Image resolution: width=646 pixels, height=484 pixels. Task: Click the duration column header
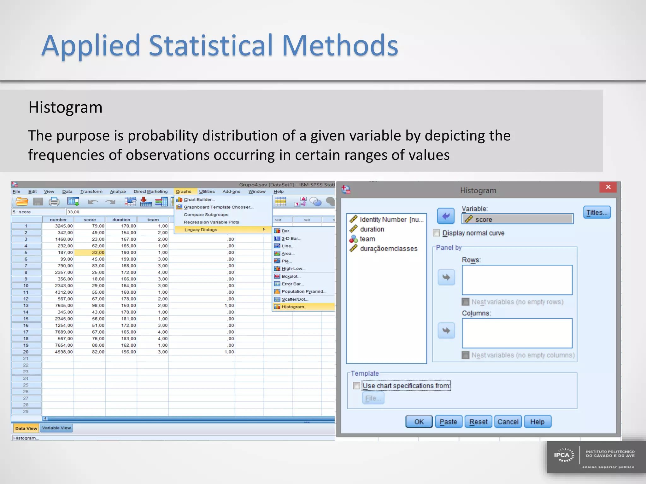point(121,220)
